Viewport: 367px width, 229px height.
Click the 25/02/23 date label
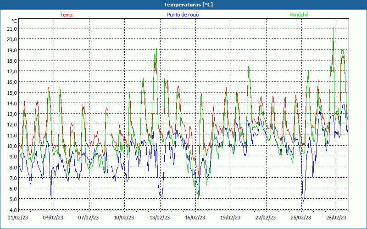(x=301, y=218)
